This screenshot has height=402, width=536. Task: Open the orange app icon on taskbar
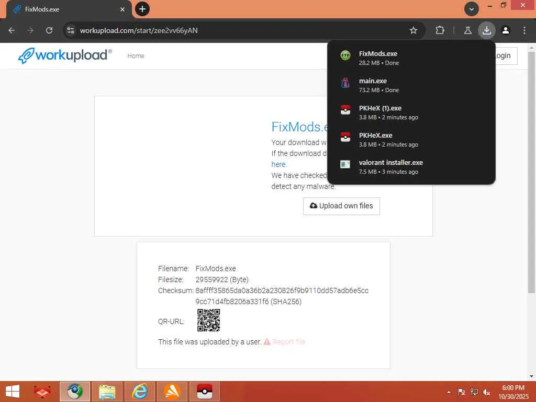click(x=172, y=392)
